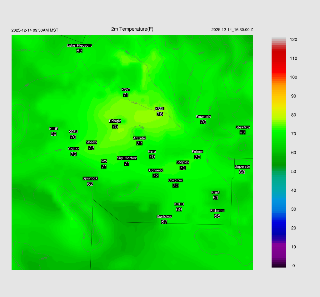This screenshot has width=320, height=297.
Task: Click the 2m Temperature(F) title
Action: point(132,29)
